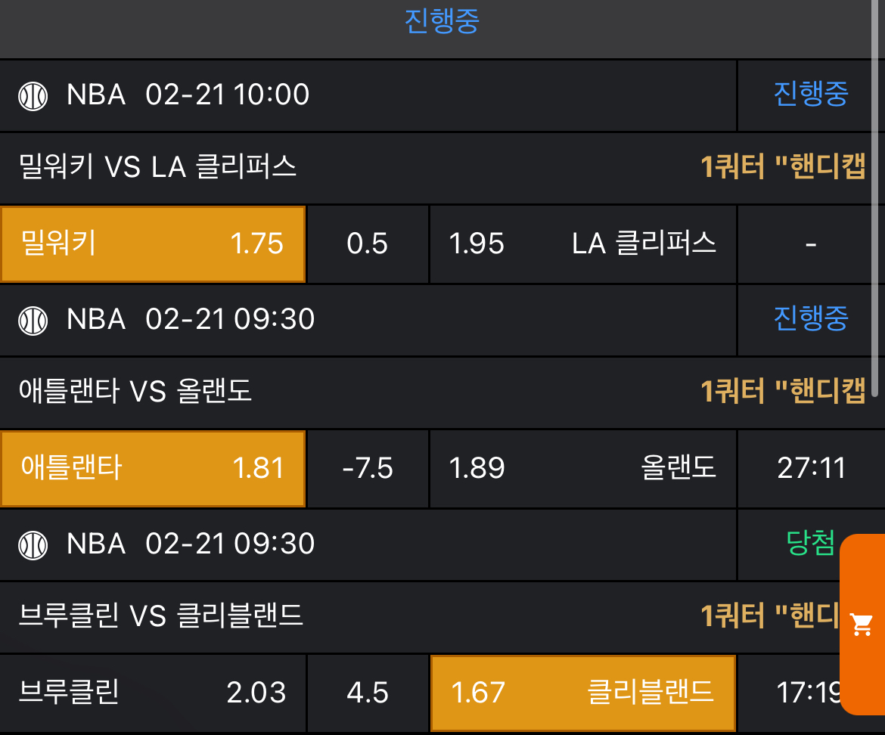Screen dimensions: 885x735
Task: Select 올랜도 at 1.89 odds
Action: (582, 468)
